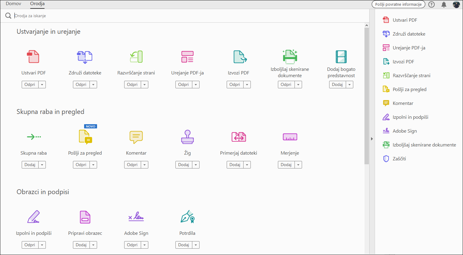This screenshot has height=255, width=463.
Task: Click Odpri button under Adobe Sign
Action: click(x=133, y=245)
